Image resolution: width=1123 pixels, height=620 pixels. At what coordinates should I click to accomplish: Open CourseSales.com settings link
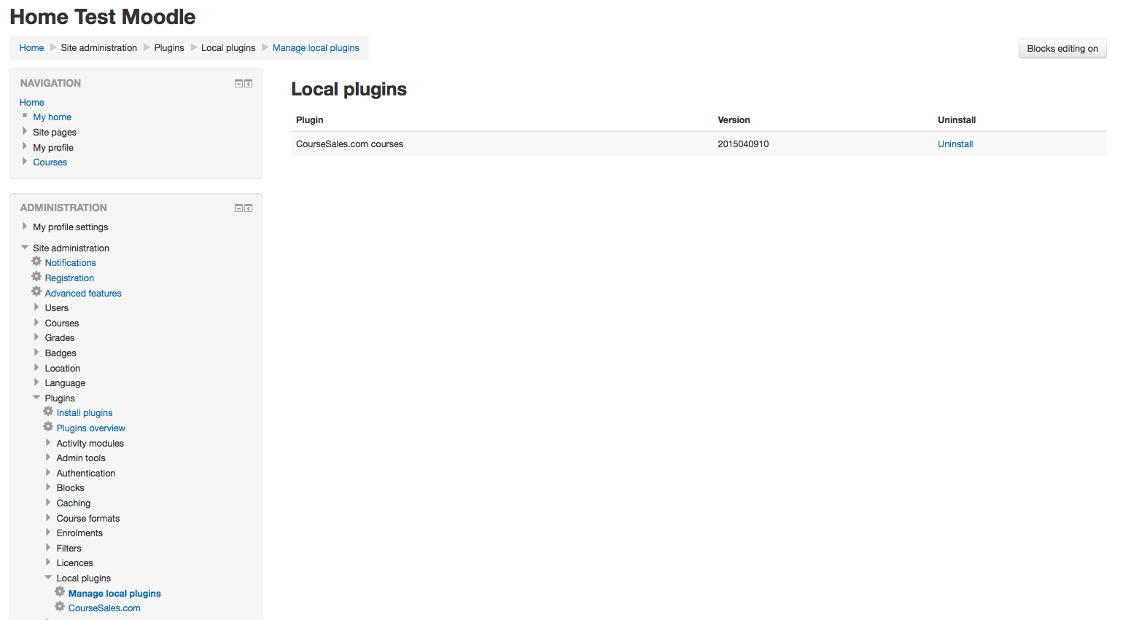click(104, 608)
